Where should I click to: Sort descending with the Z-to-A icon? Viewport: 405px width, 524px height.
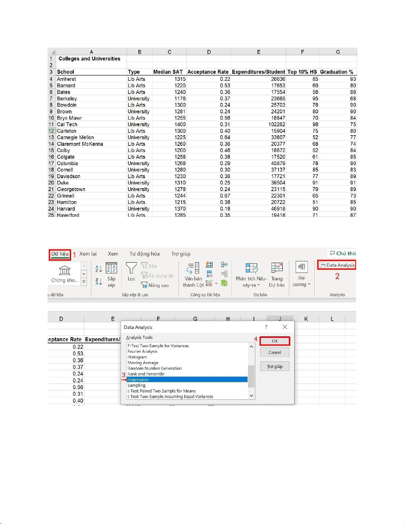point(99,281)
